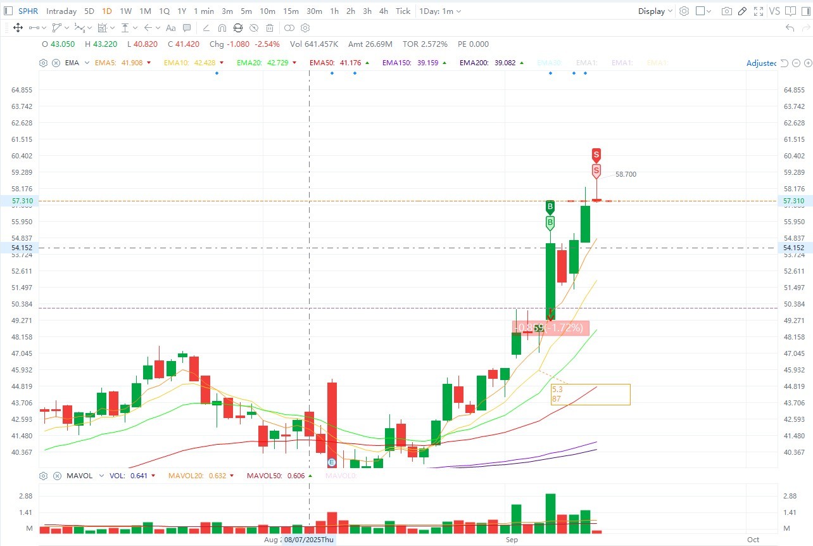Click the red S sell marker on chart
The image size is (813, 546).
[596, 155]
